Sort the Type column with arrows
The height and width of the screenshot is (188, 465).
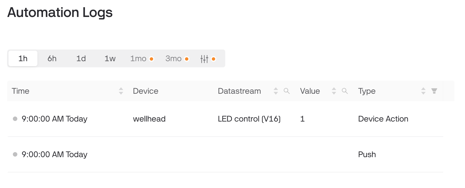pyautogui.click(x=423, y=91)
